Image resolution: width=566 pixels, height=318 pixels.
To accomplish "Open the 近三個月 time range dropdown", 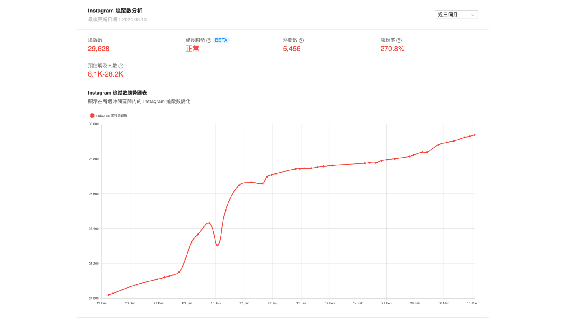I will 456,15.
